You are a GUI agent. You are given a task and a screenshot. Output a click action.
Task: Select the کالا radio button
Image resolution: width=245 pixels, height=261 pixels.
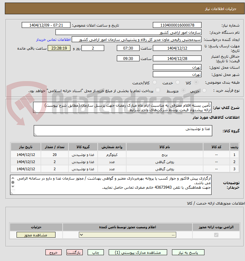point(196,82)
